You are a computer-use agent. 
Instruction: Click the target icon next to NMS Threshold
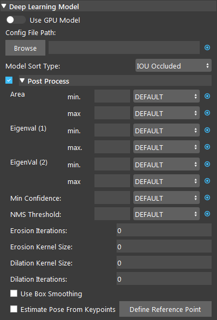point(207,214)
